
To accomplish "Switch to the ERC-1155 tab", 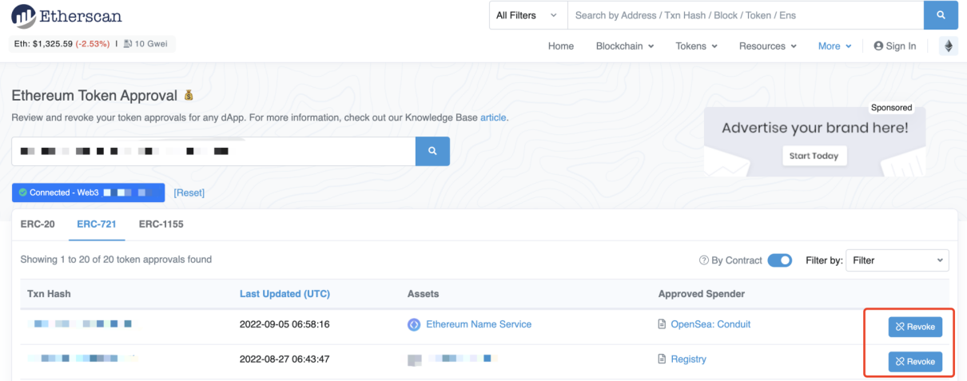I will point(161,224).
